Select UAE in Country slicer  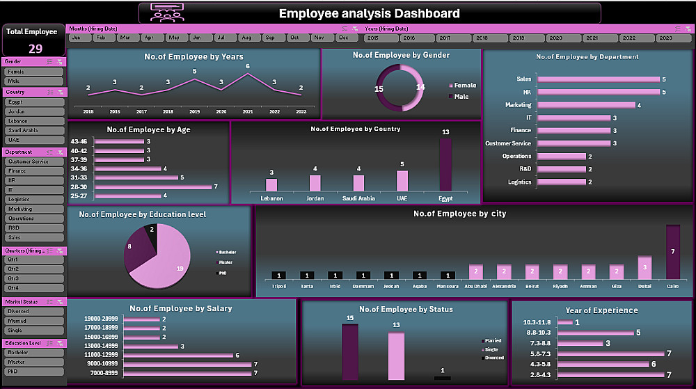[34, 140]
